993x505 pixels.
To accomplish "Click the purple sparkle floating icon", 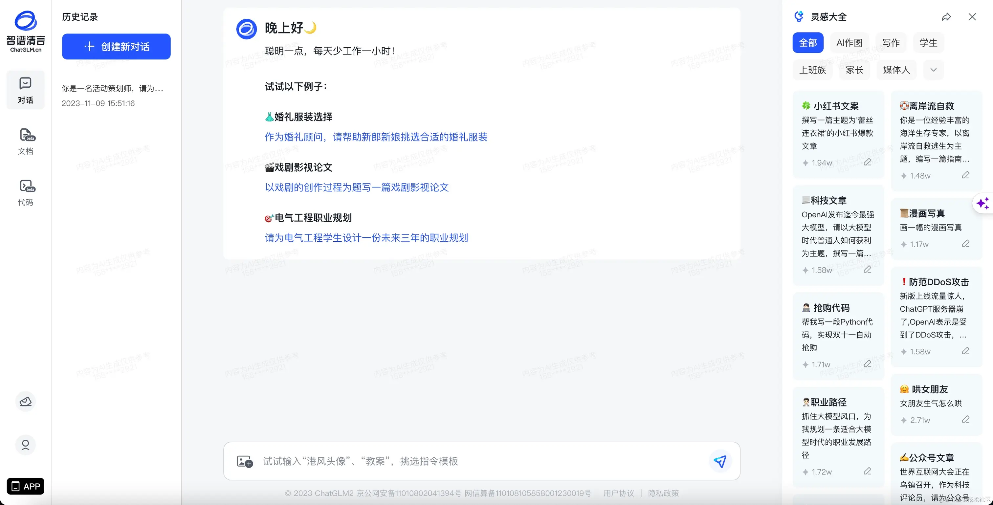I will [x=982, y=203].
